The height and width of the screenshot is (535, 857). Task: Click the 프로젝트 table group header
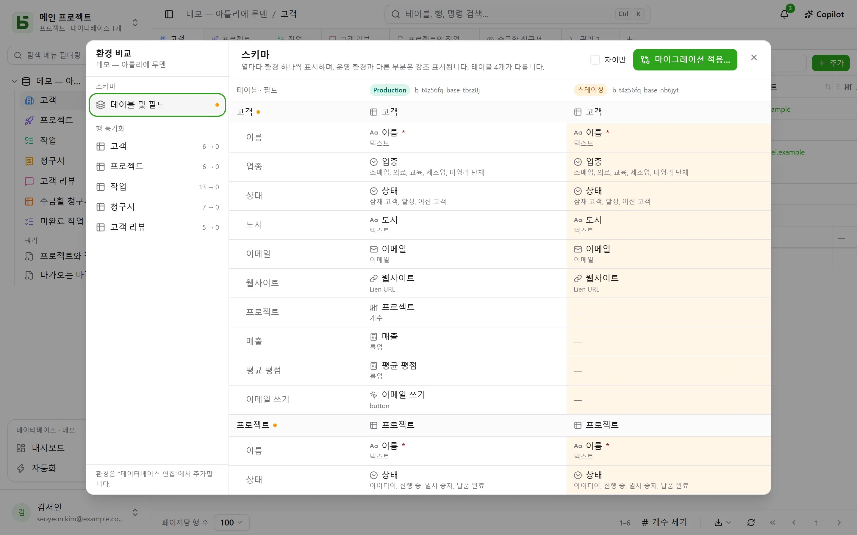click(500, 425)
